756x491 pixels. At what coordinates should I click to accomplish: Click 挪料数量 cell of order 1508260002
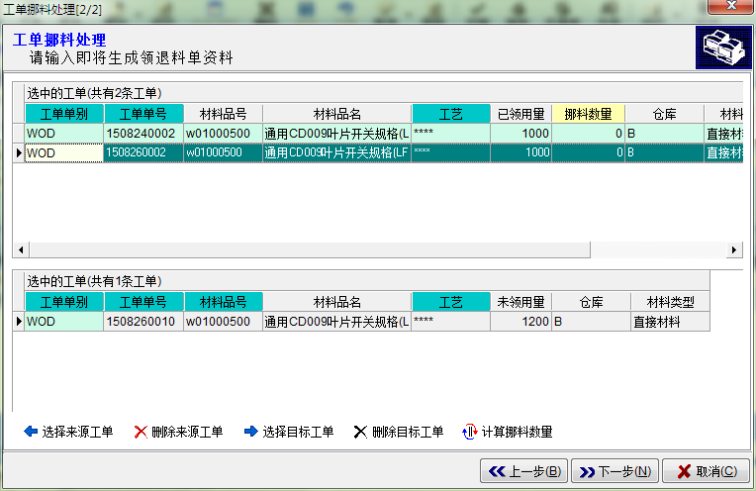(x=589, y=152)
